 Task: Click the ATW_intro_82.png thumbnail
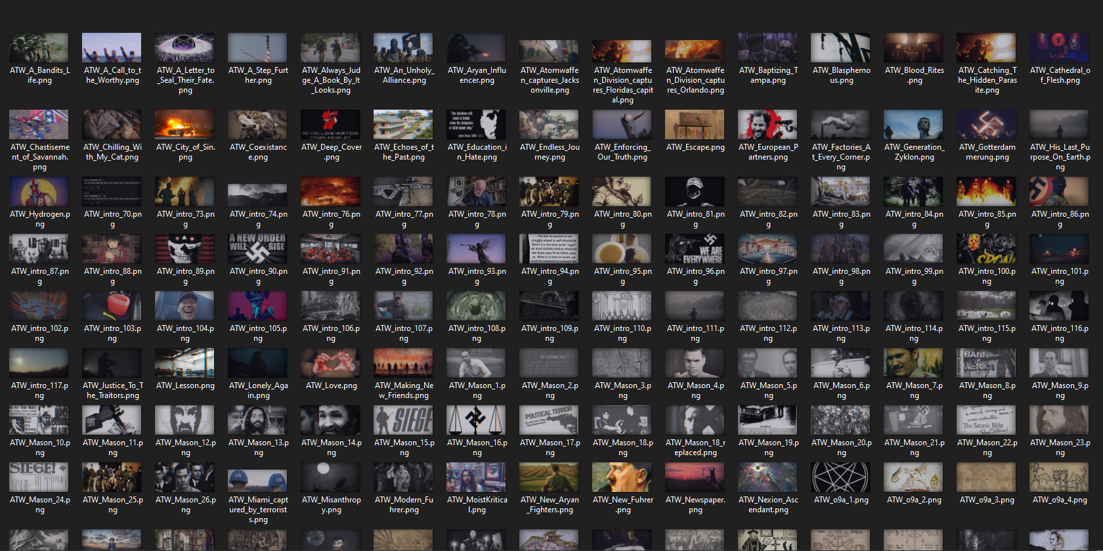coord(768,192)
